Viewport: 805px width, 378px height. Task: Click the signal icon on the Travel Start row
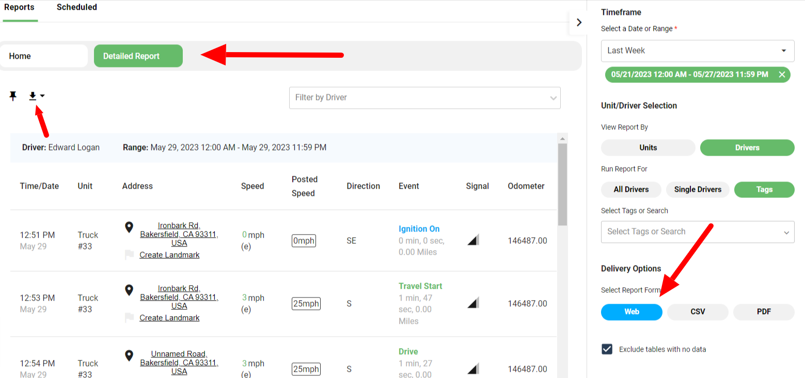click(472, 302)
